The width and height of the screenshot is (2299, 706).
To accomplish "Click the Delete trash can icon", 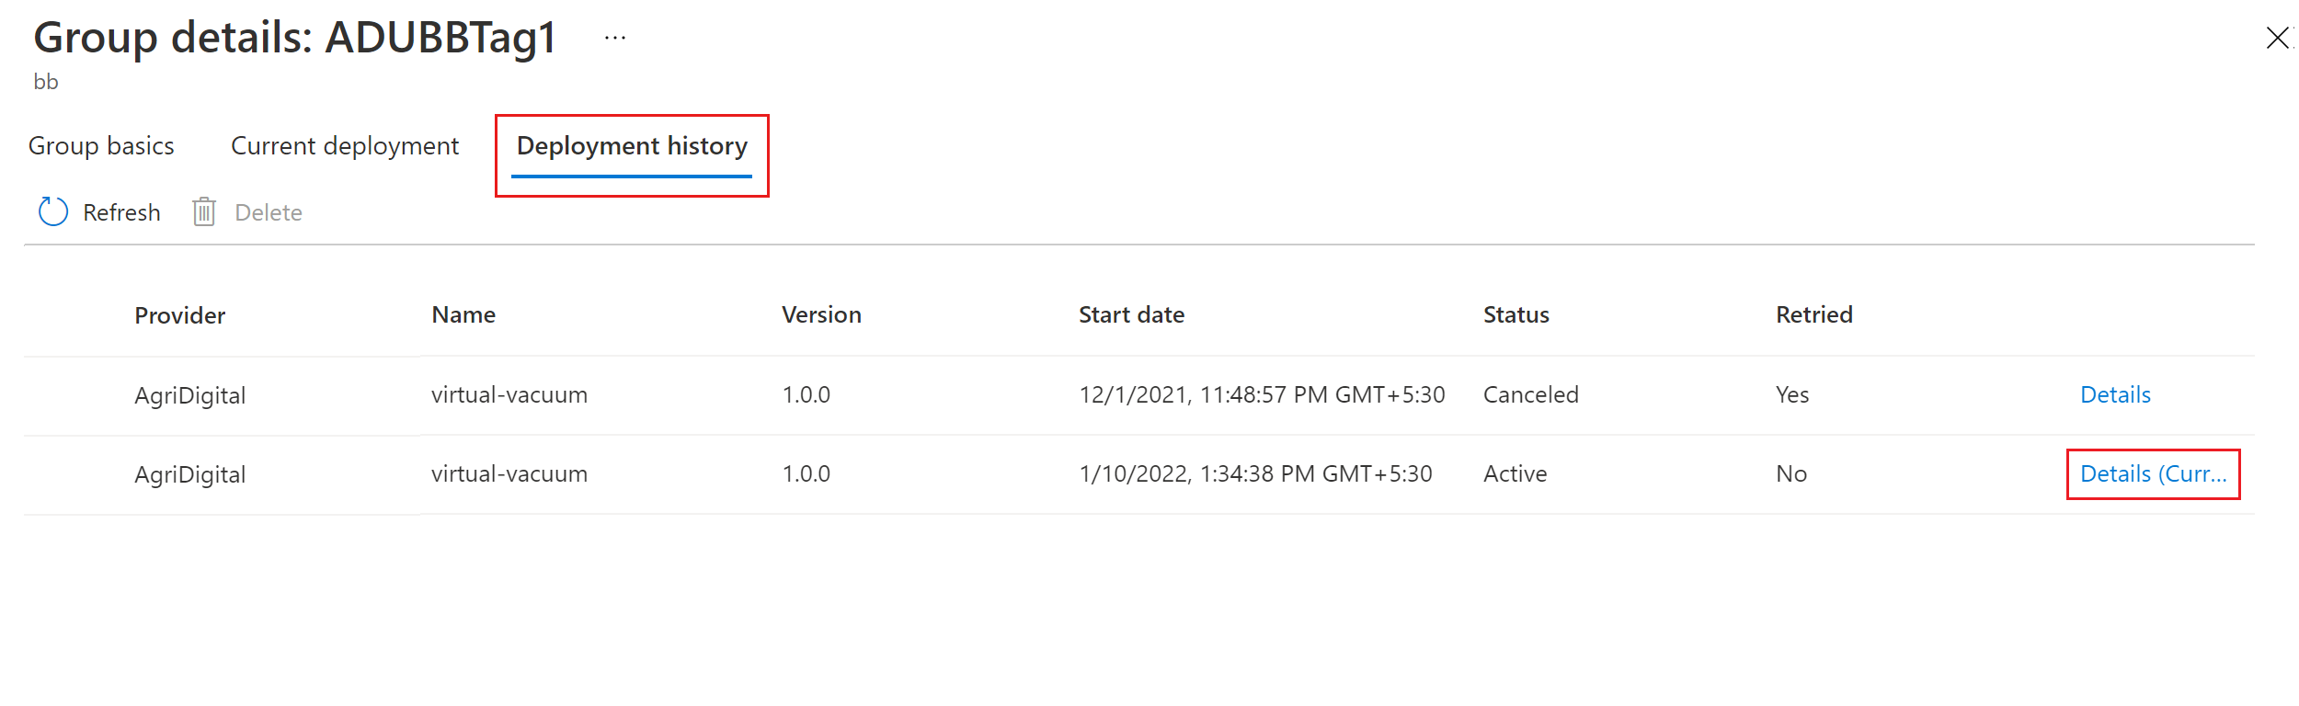I will (x=204, y=211).
